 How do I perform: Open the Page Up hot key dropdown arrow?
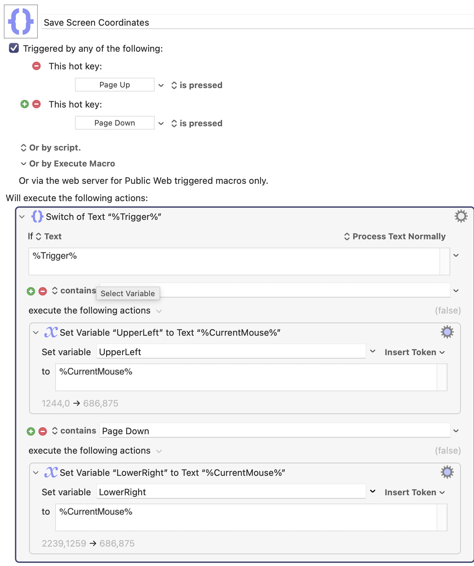pyautogui.click(x=161, y=85)
